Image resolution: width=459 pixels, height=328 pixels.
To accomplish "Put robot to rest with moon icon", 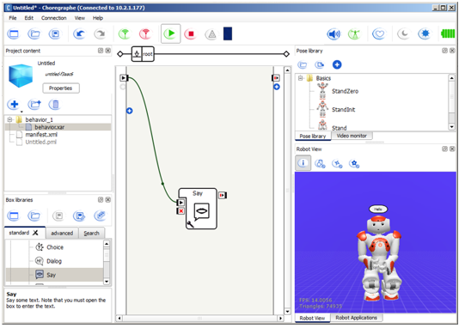I will [403, 34].
